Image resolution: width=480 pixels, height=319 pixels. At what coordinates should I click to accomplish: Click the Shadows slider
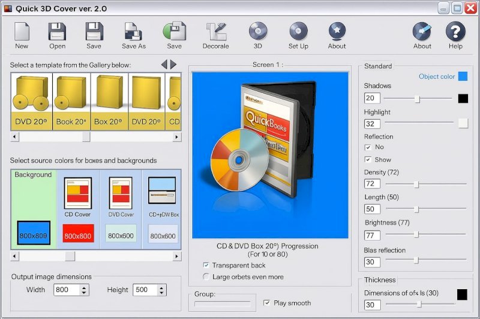[x=418, y=99]
